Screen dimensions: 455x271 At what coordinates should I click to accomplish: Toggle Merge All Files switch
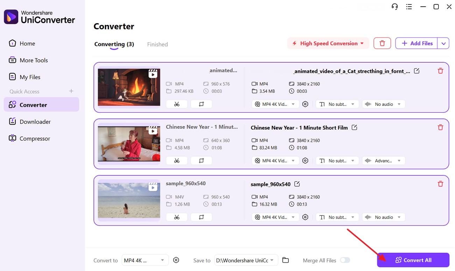[345, 260]
